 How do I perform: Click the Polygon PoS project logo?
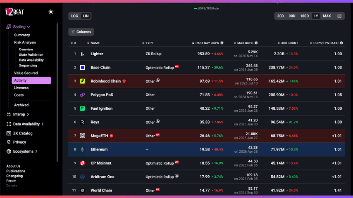(82, 95)
